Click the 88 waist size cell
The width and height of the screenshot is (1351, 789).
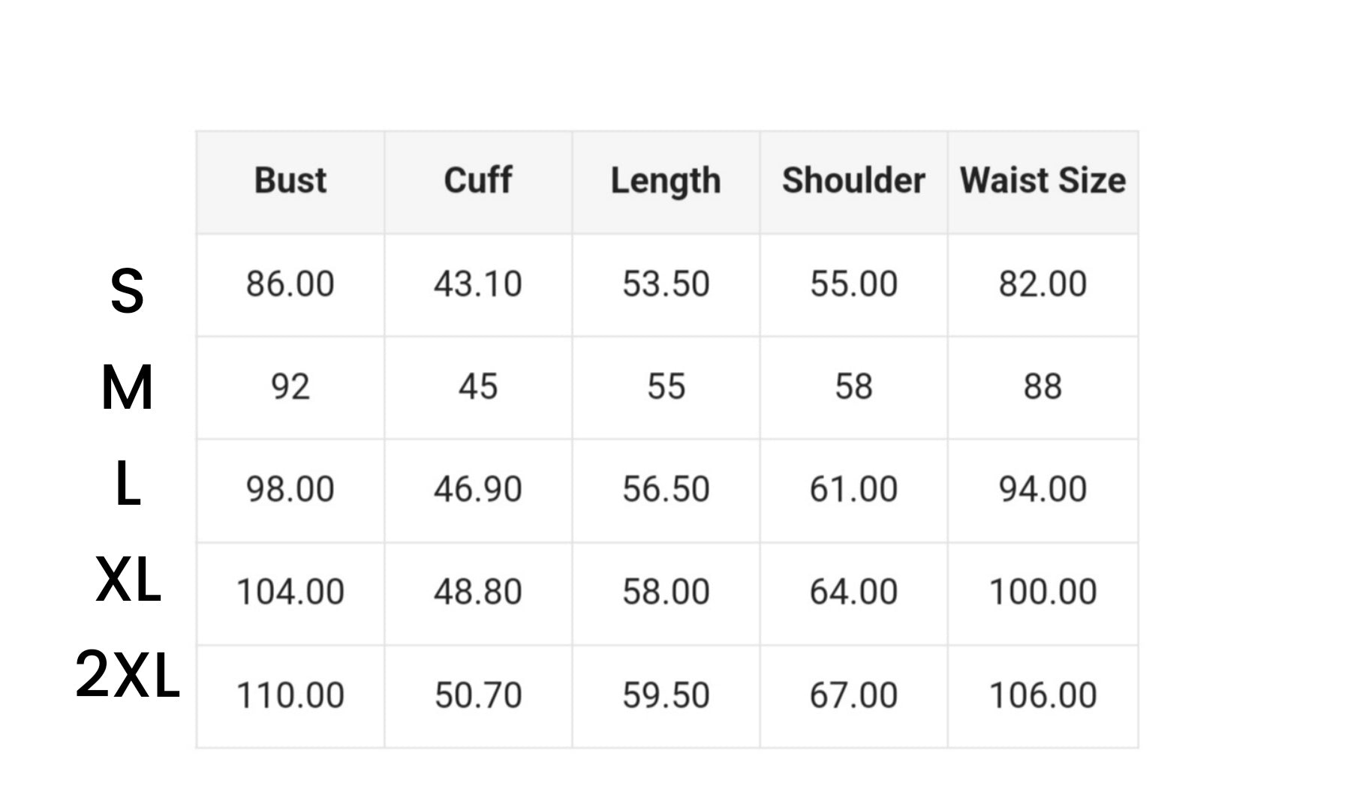pos(1043,387)
